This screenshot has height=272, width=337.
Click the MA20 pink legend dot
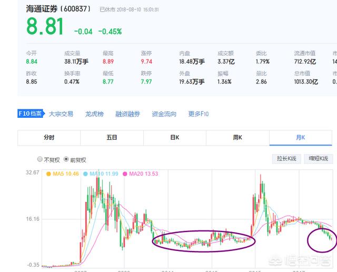coord(125,174)
